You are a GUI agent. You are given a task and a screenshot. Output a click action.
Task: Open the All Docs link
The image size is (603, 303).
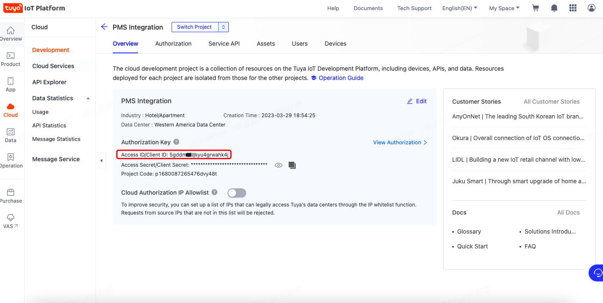click(x=568, y=212)
